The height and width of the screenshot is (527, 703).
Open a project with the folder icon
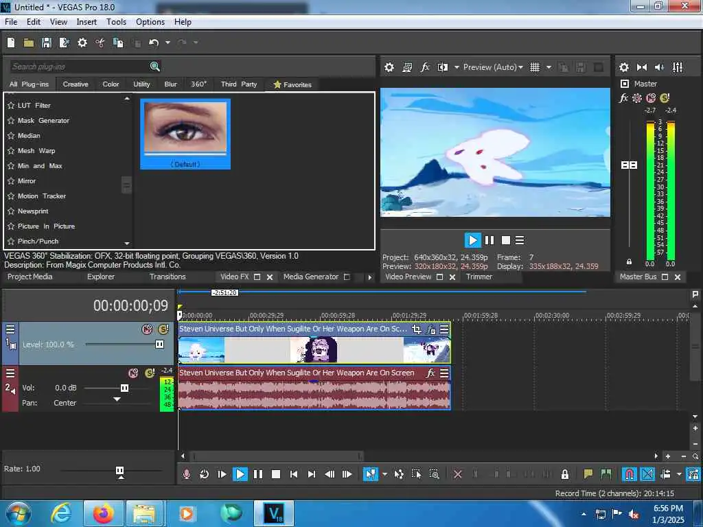[29, 43]
